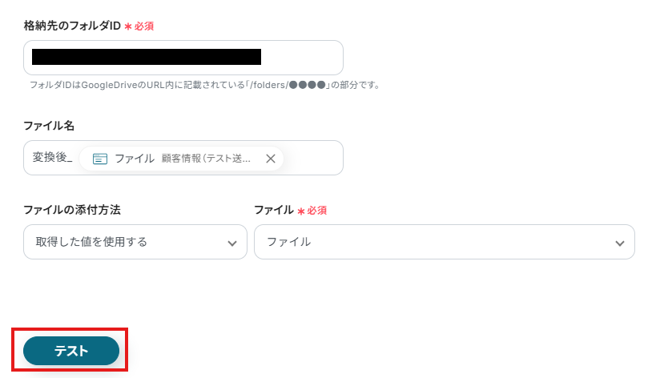Screen dimensions: 656x378
Task: Click the 取得した値を使用する selected value text
Action: 91,242
